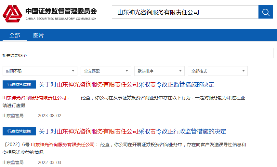Switch to the 全部 tab
The width and height of the screenshot is (277, 167).
point(15,35)
